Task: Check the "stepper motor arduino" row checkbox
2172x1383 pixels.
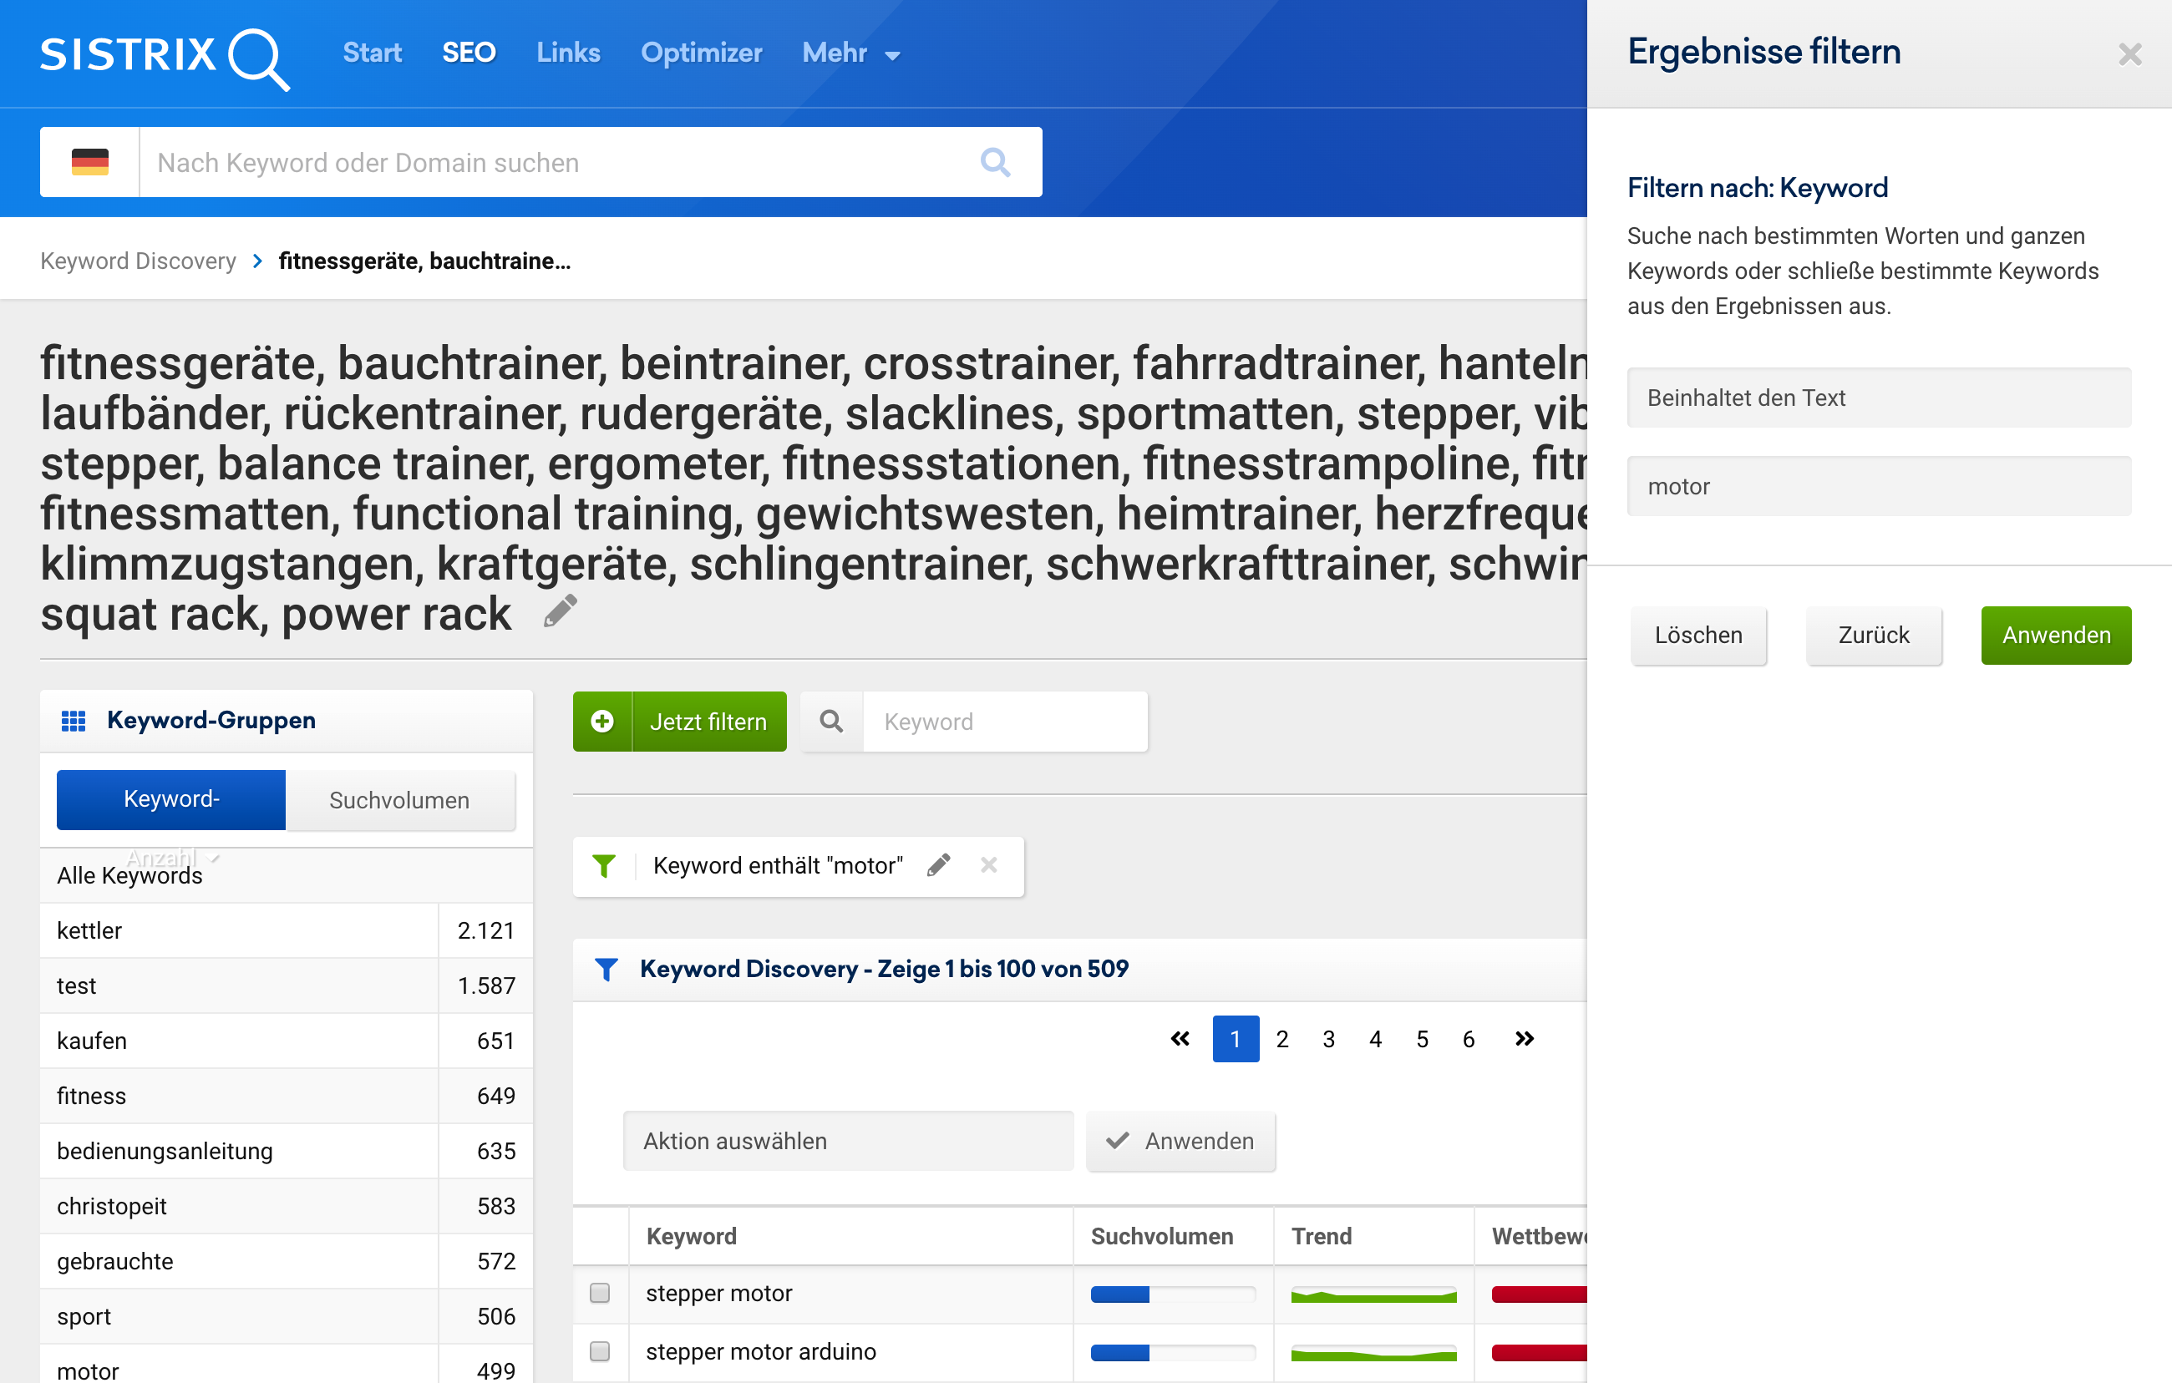Action: pyautogui.click(x=600, y=1350)
